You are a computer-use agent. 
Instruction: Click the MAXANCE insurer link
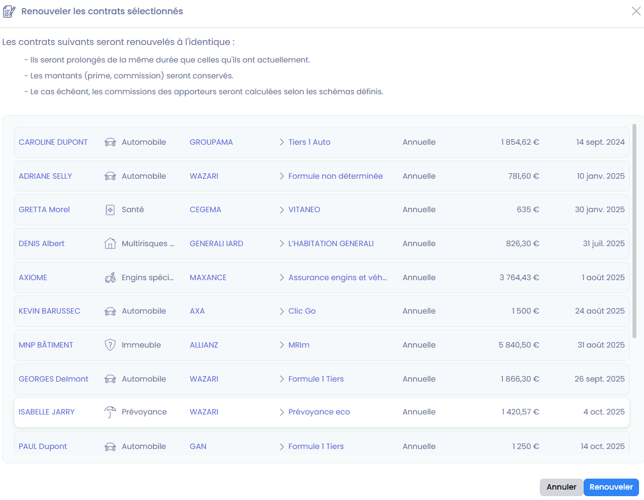tap(208, 277)
